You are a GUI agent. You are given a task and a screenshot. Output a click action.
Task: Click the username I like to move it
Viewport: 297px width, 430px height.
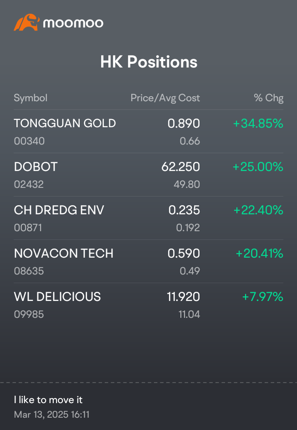48,399
